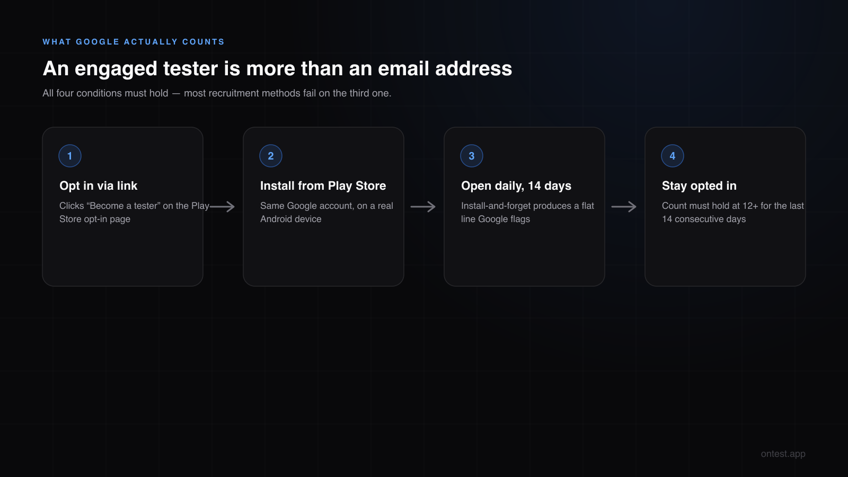
Task: Click the 'Open daily, 14 days' heading
Action: pos(516,185)
